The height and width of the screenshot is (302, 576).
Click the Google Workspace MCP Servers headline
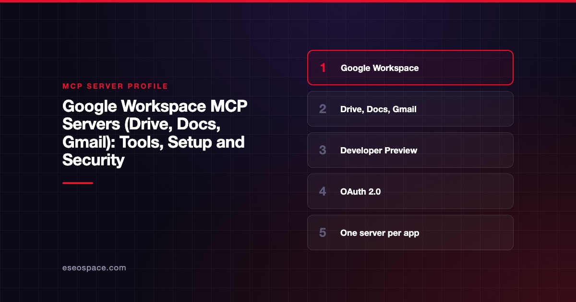(x=155, y=133)
